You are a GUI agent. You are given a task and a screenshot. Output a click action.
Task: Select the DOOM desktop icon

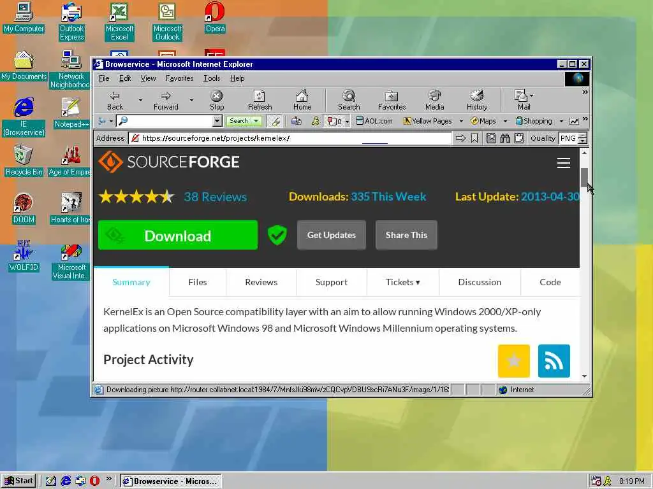pyautogui.click(x=24, y=208)
